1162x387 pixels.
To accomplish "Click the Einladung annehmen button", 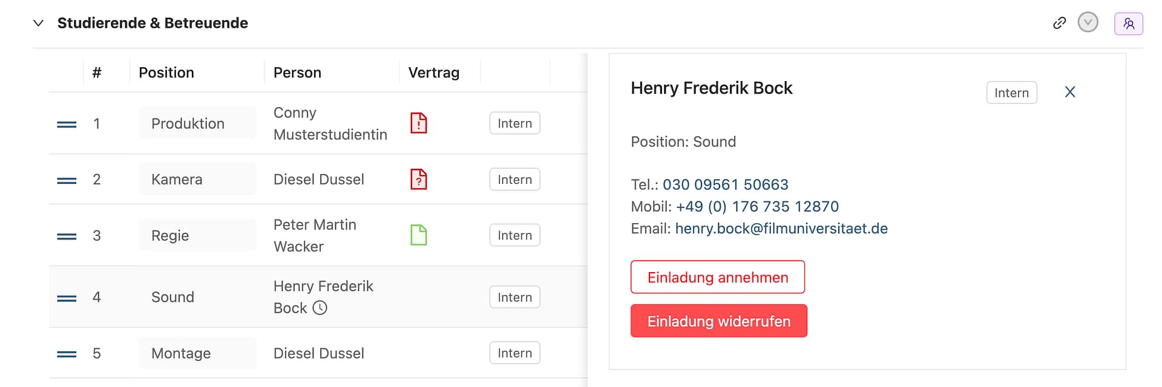I will 718,277.
